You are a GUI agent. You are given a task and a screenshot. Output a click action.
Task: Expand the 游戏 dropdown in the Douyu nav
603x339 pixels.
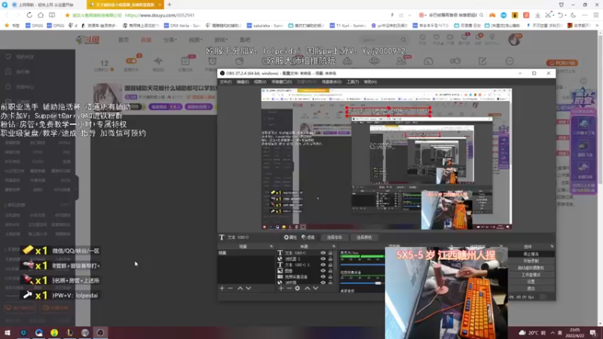(221, 40)
